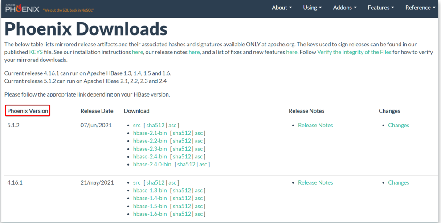441x223 pixels.
Task: Open sha512 for hbase-1.3-bin
Action: tap(182, 191)
